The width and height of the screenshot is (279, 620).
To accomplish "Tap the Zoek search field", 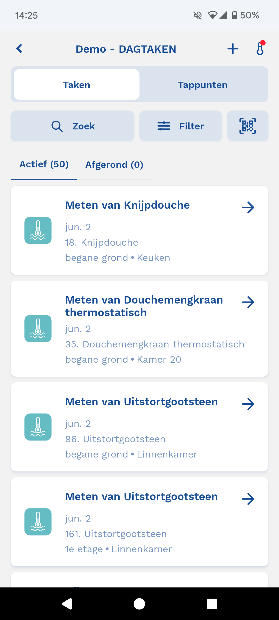I will click(73, 126).
